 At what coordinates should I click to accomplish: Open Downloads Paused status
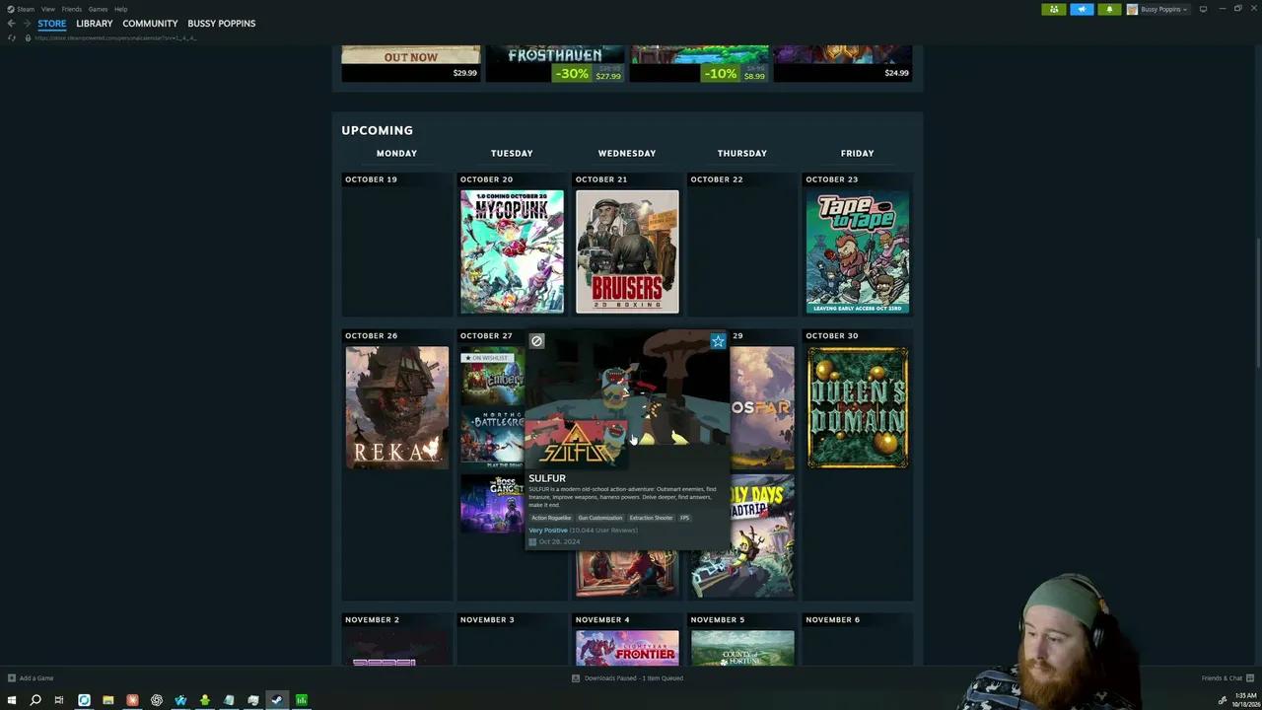click(628, 678)
